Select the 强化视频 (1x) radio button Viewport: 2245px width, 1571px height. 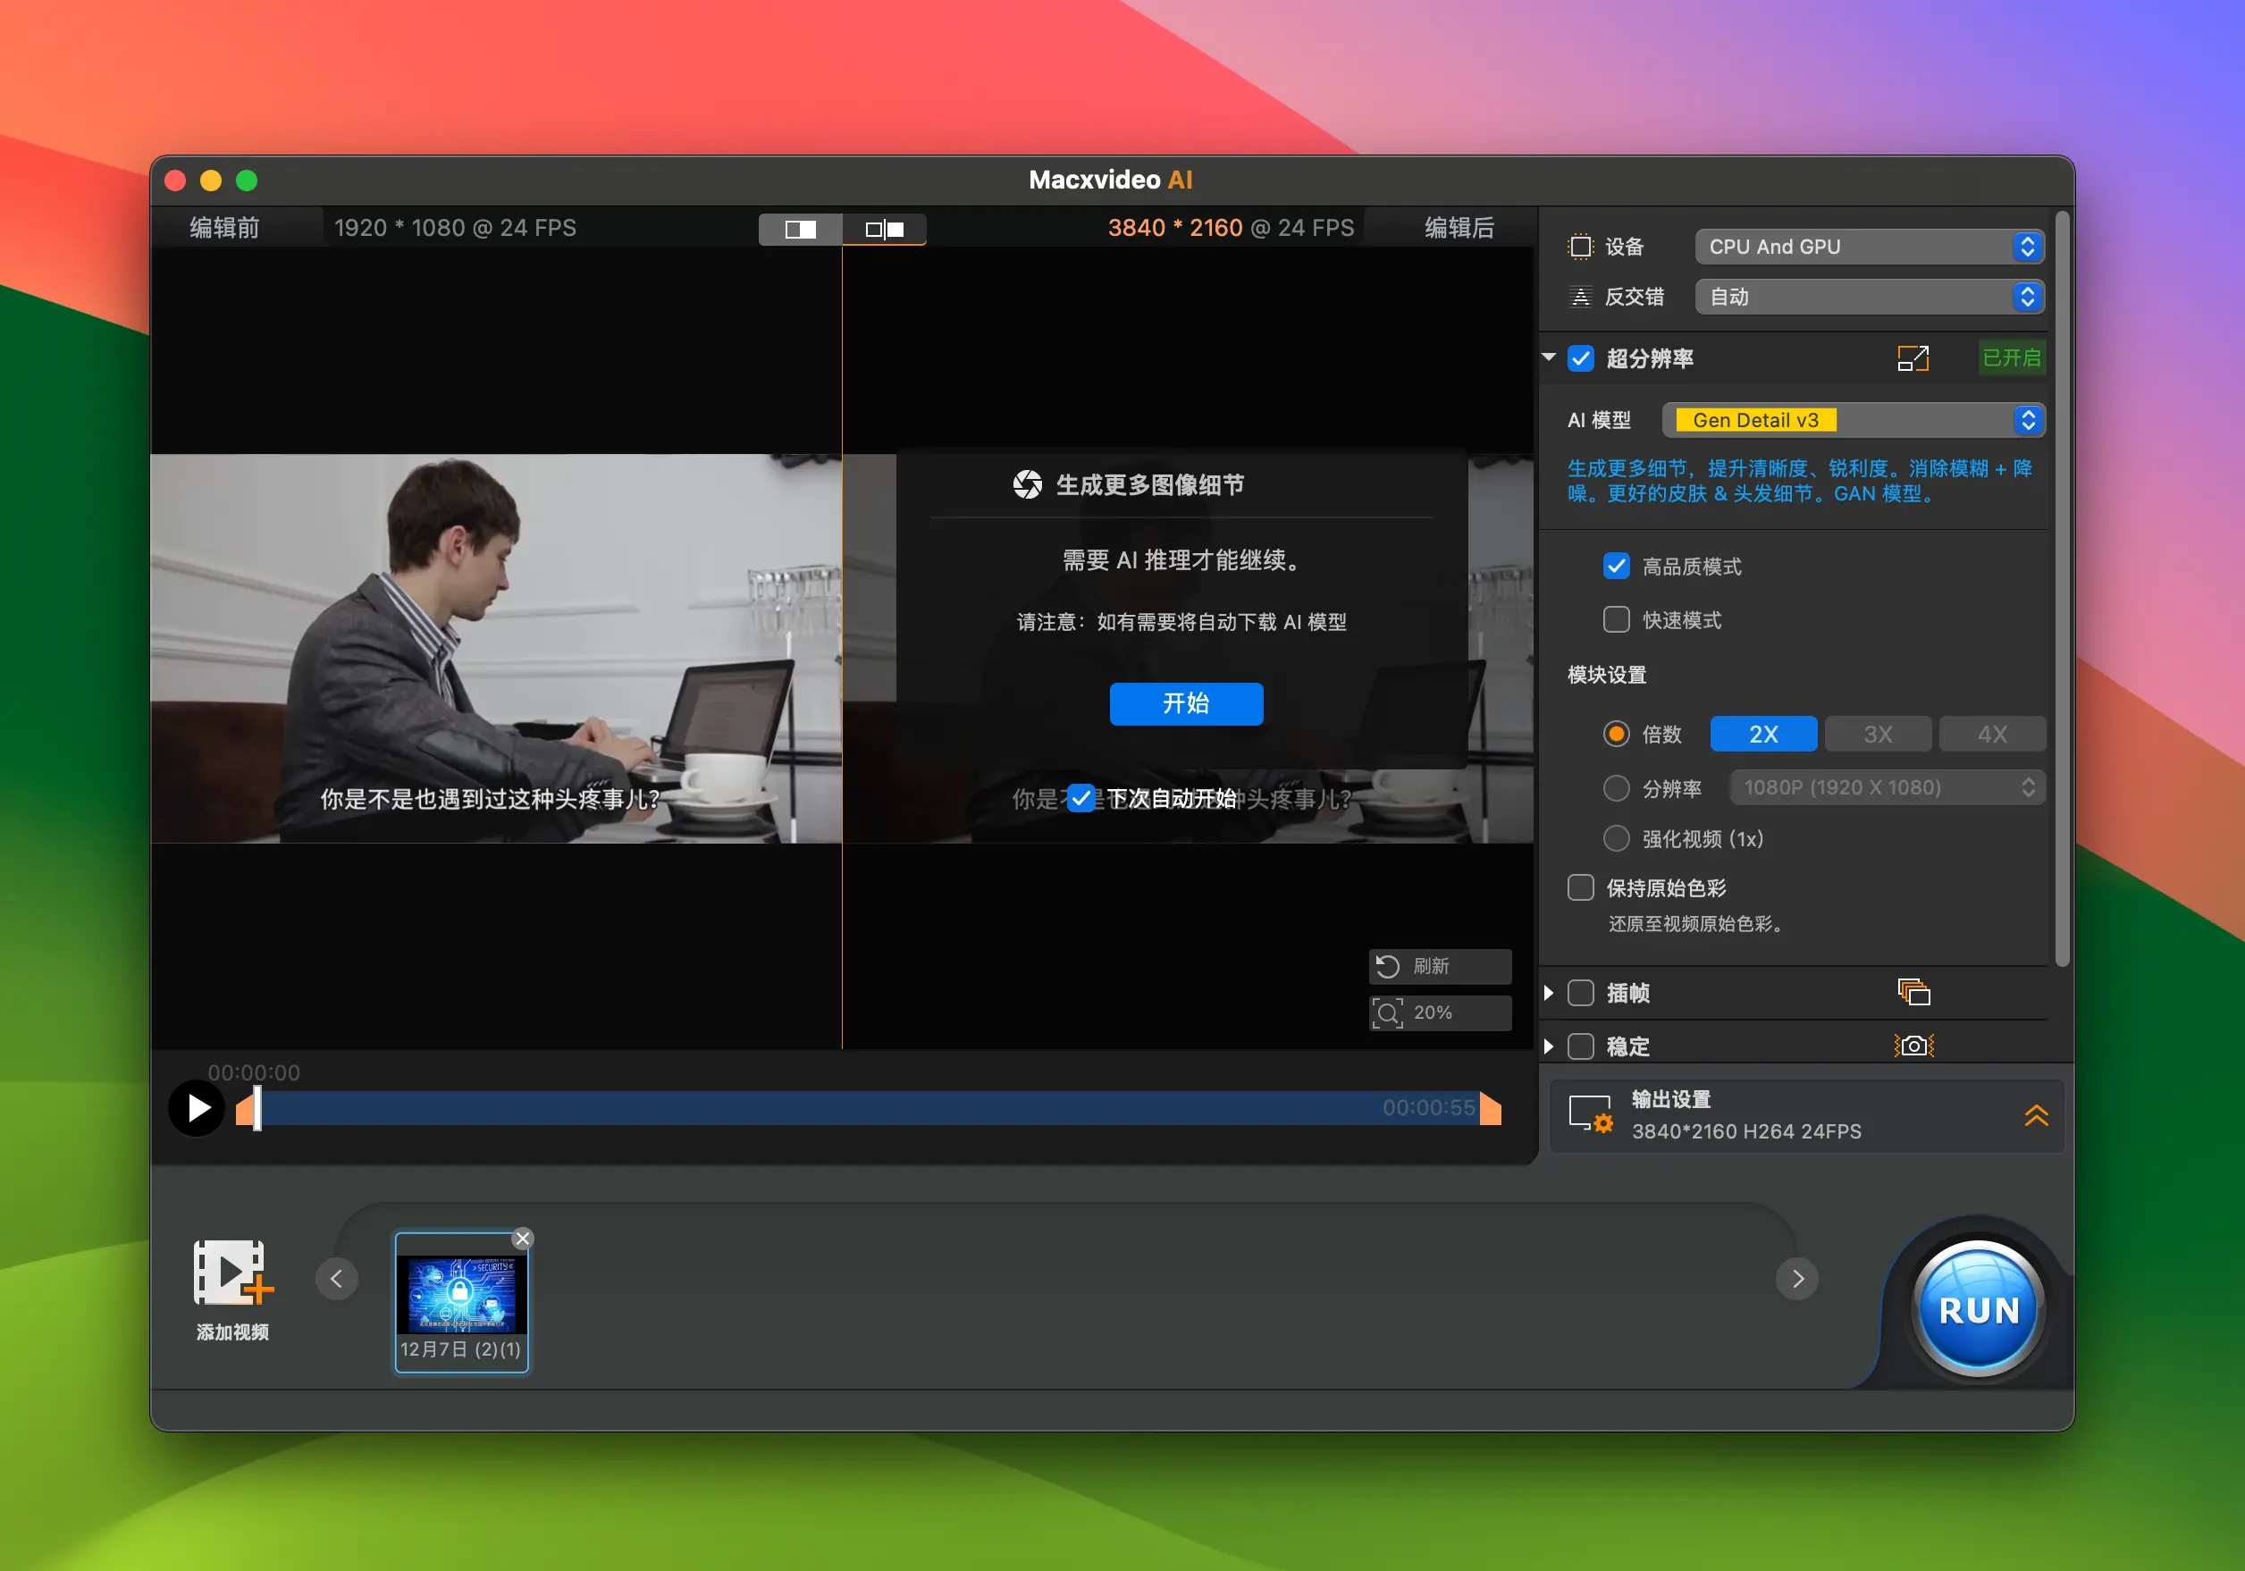coord(1617,839)
